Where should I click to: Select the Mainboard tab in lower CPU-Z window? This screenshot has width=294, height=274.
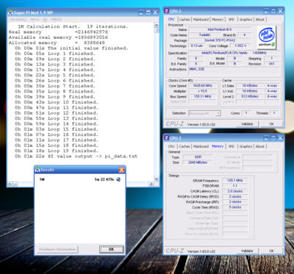tap(201, 146)
